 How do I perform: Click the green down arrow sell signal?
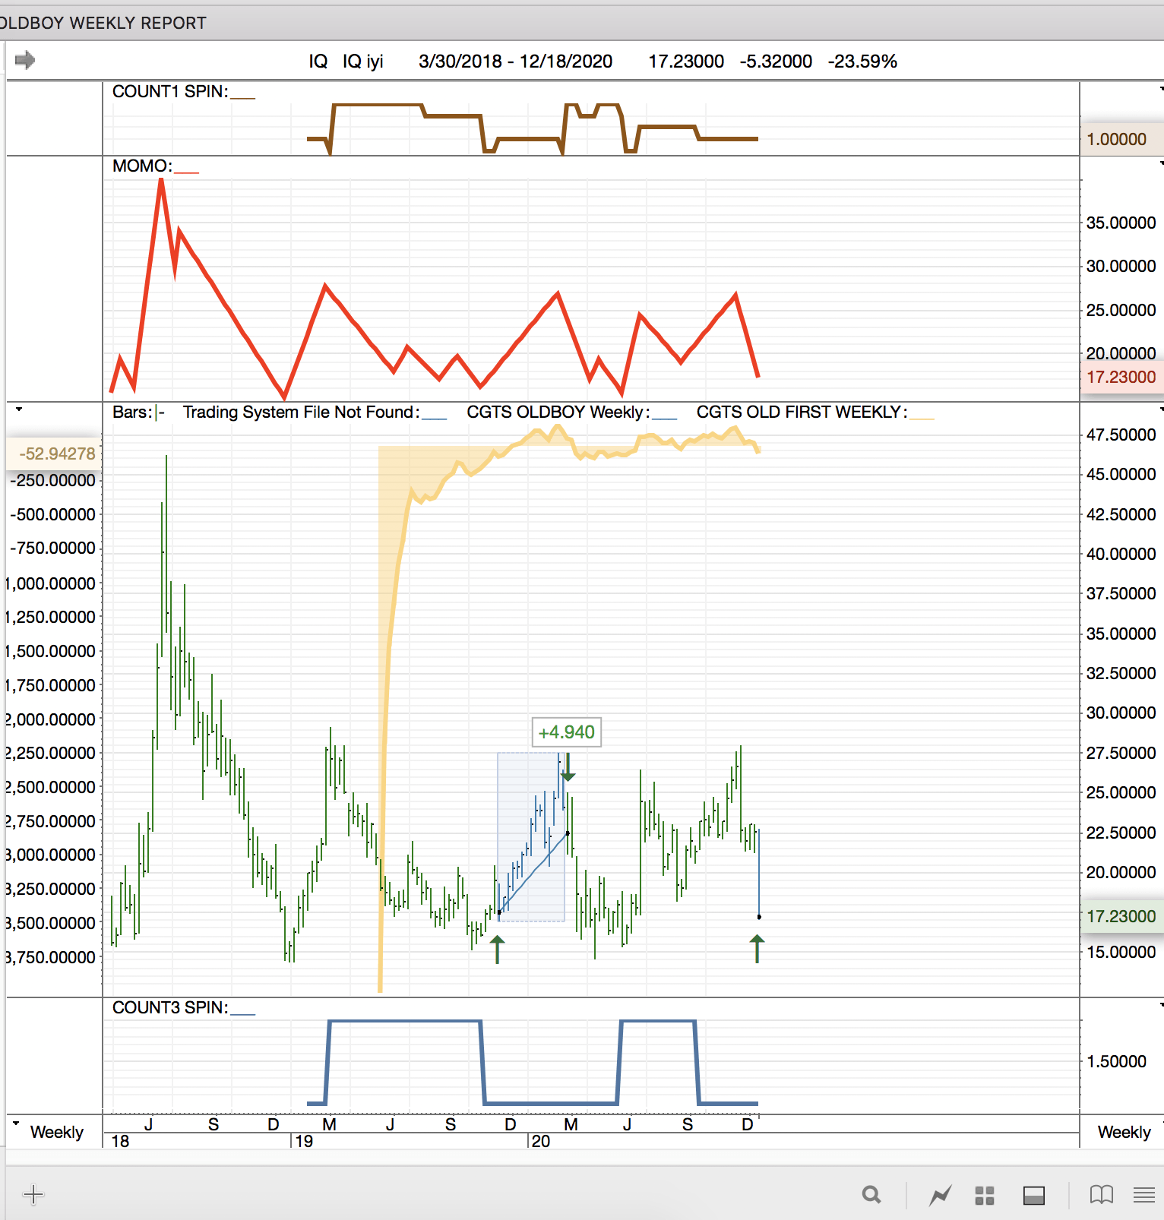568,768
